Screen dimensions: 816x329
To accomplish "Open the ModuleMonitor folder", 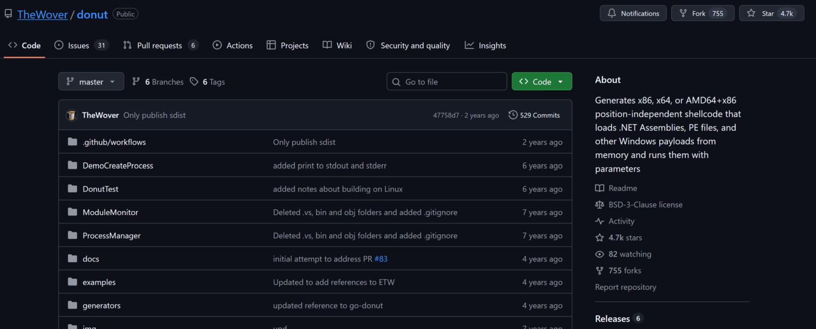I will click(x=110, y=212).
